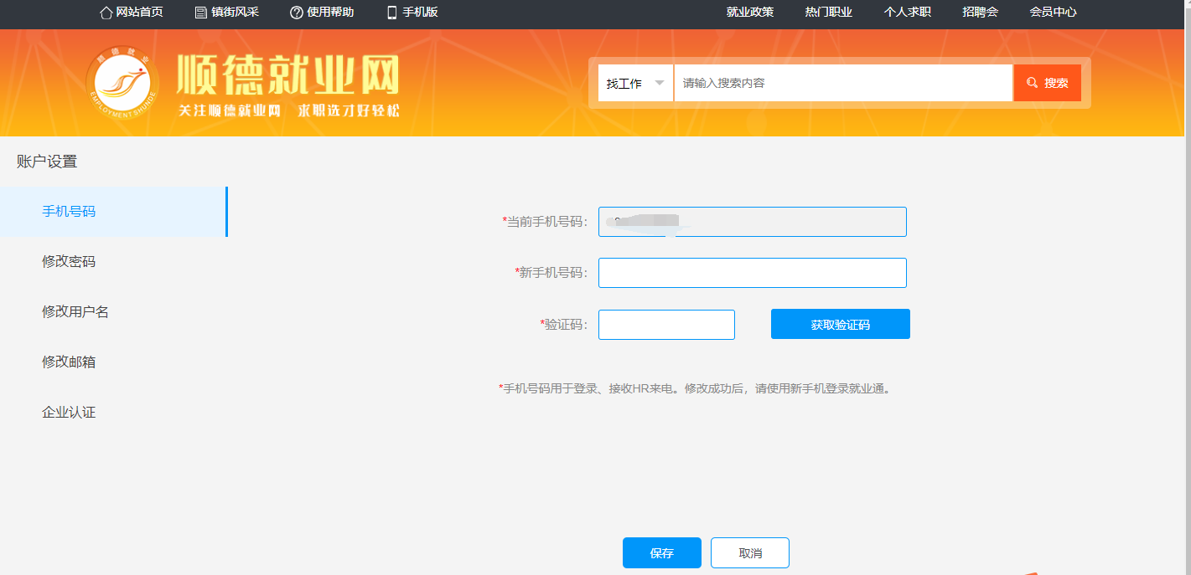Open 会员中心 in the top navigation

click(1053, 13)
